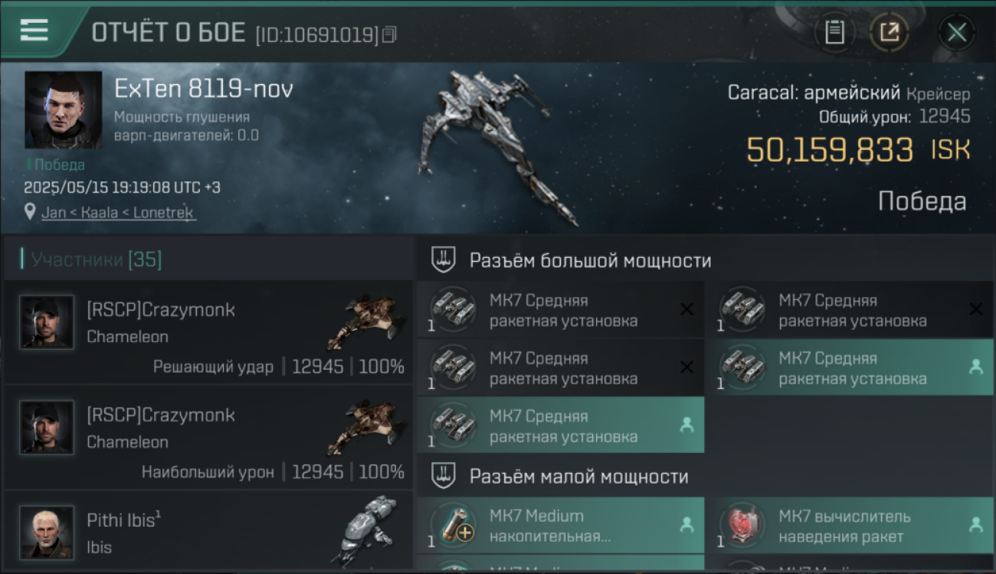Open Crazymonk portrait in Решающий удар entry
The height and width of the screenshot is (574, 996).
coord(47,322)
